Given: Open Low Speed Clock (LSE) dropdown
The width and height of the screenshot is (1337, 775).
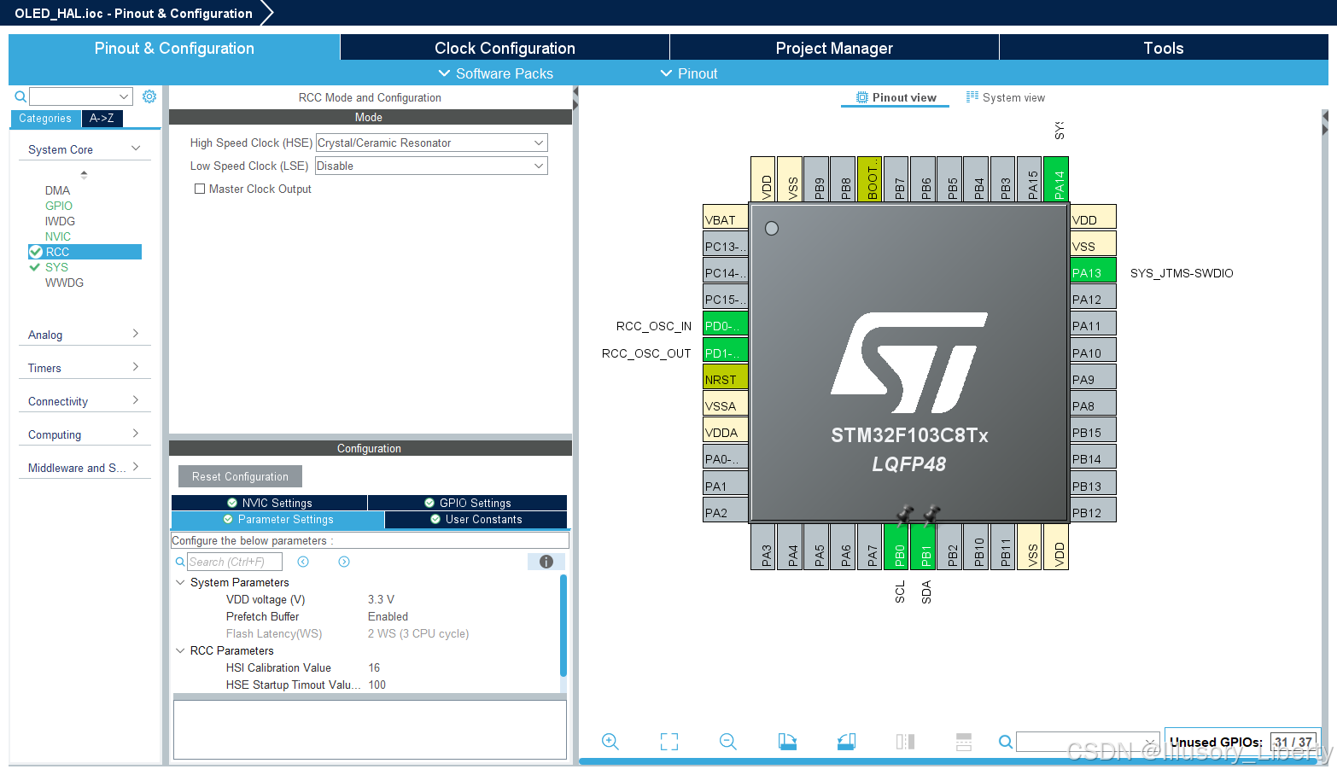Looking at the screenshot, I should (431, 166).
